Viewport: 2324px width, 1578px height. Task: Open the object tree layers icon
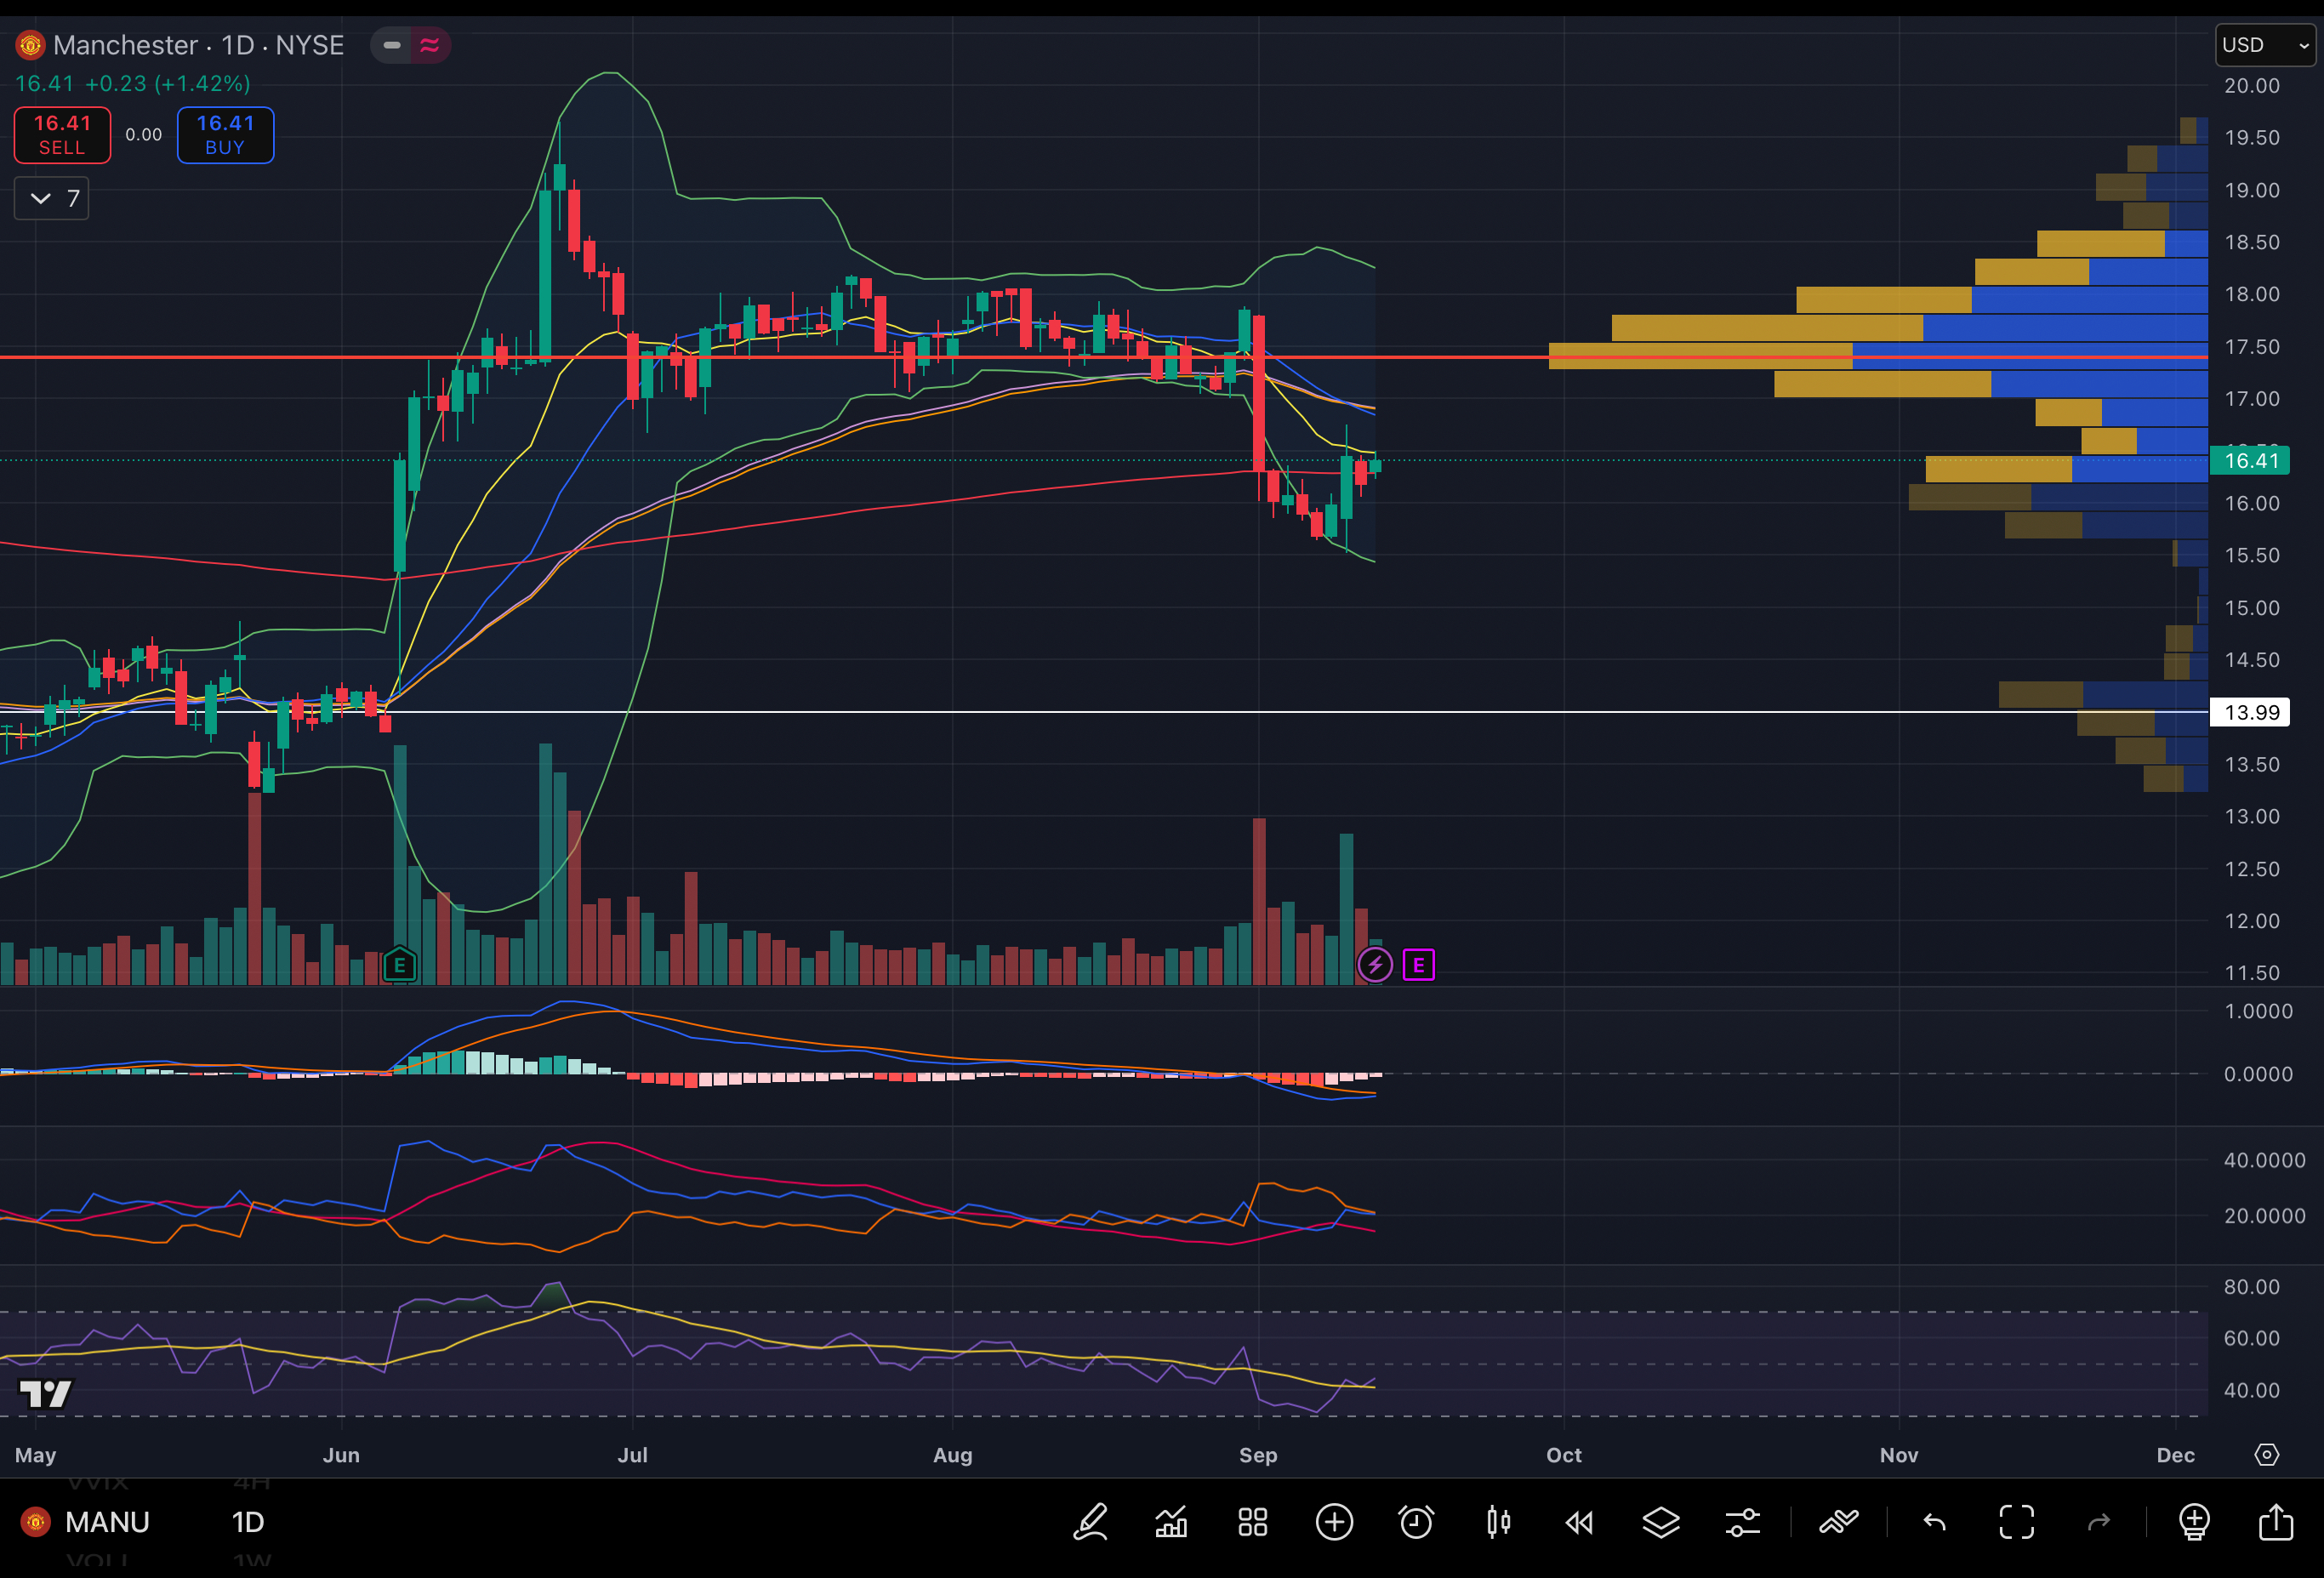point(1661,1522)
